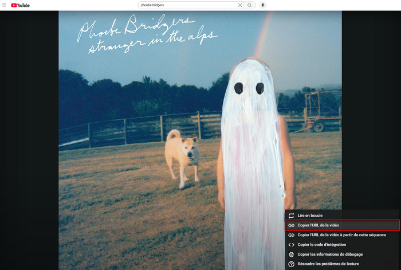Click the handwritten album title in the video

point(146,34)
